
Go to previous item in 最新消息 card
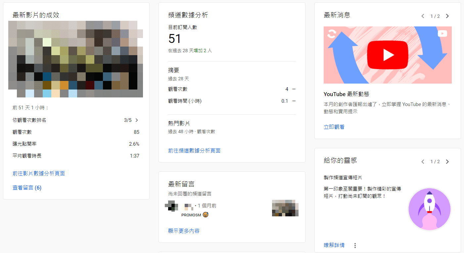[423, 16]
